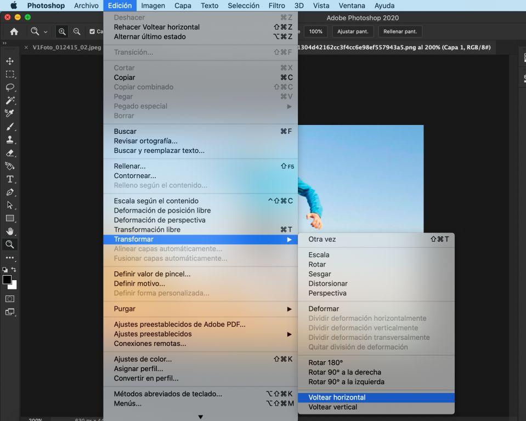The height and width of the screenshot is (421, 526).
Task: Select the Magic Wand tool
Action: 10,100
